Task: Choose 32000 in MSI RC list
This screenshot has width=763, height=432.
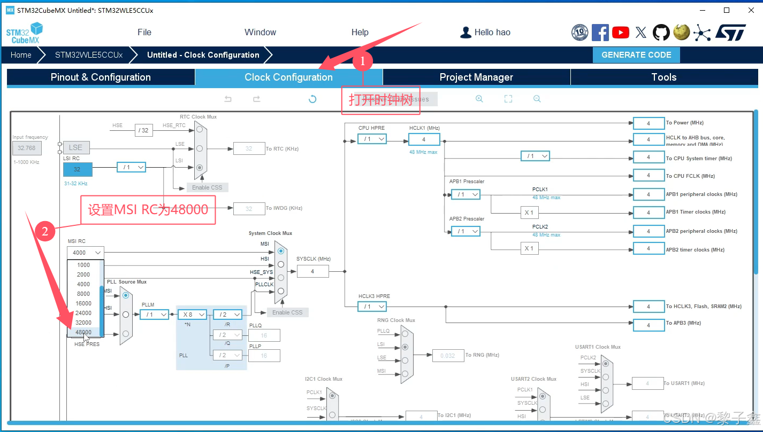Action: tap(83, 323)
